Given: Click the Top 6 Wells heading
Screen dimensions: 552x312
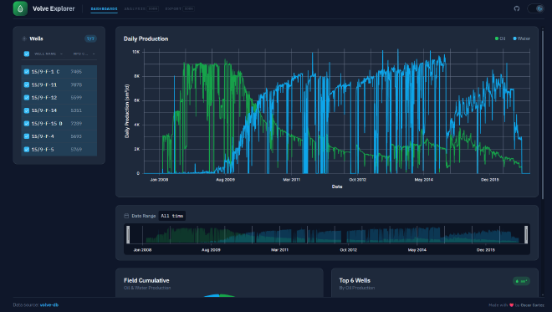Looking at the screenshot, I should [x=355, y=280].
